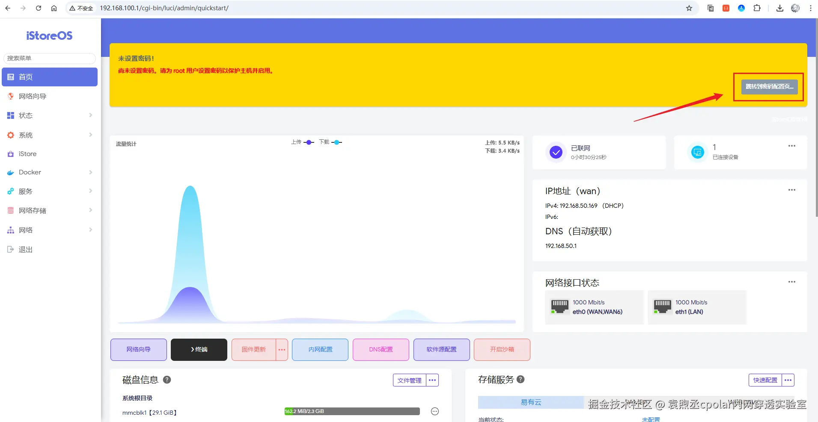Viewport: 818px width, 422px height.
Task: Open the browser extensions puzzle icon
Action: pos(757,8)
